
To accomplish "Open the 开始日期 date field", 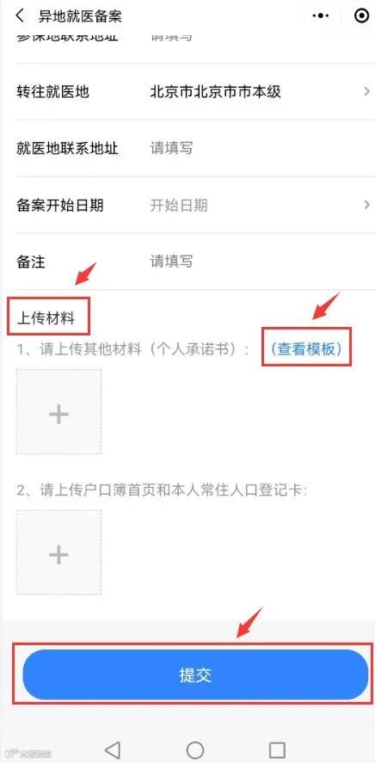I will pos(179,206).
